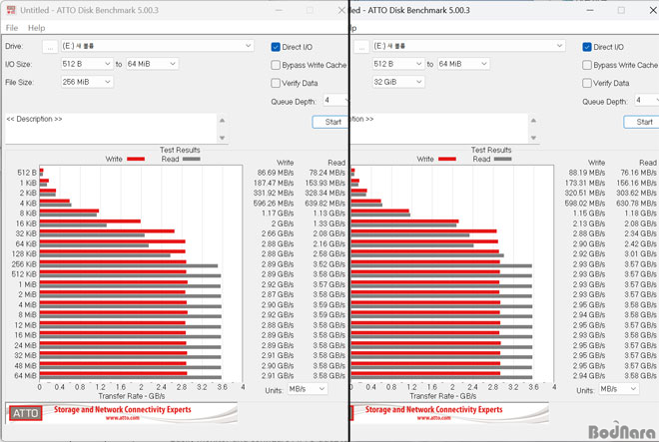Enable Verify Data in the right window

click(587, 83)
